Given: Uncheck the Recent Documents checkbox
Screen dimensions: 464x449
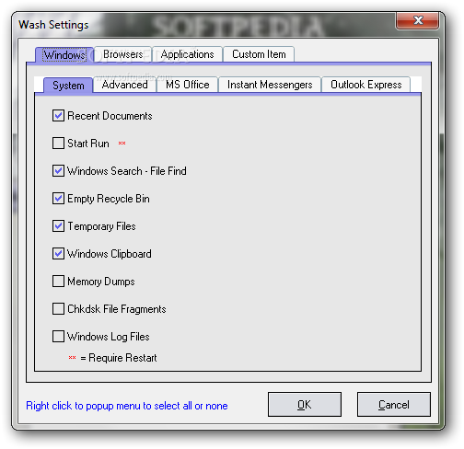Looking at the screenshot, I should pyautogui.click(x=58, y=116).
